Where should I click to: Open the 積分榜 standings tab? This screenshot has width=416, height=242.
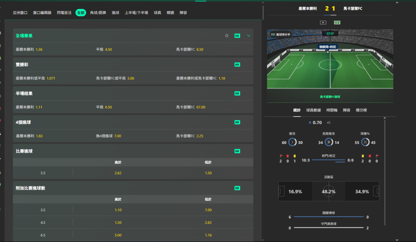[361, 110]
